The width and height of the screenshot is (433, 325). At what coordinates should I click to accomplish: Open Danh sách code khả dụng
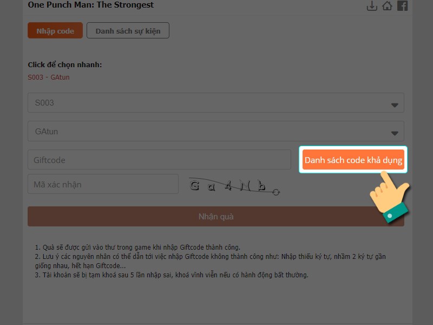353,160
